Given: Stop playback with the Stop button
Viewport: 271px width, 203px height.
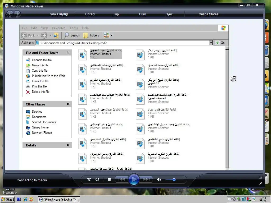Looking at the screenshot, I should pos(109,179).
